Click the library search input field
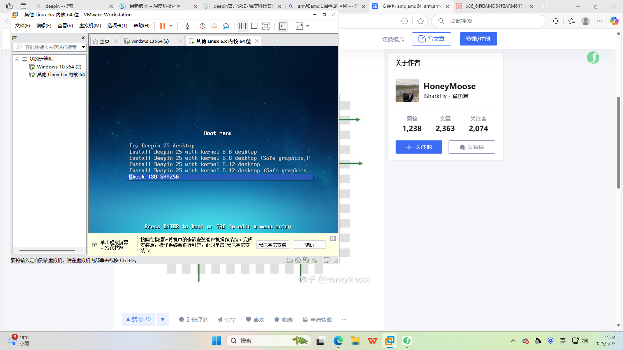 pyautogui.click(x=47, y=47)
